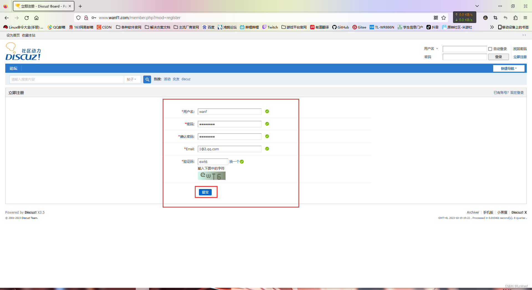Open the QQ邮箱 bookmark
This screenshot has width=532, height=290.
pyautogui.click(x=57, y=27)
